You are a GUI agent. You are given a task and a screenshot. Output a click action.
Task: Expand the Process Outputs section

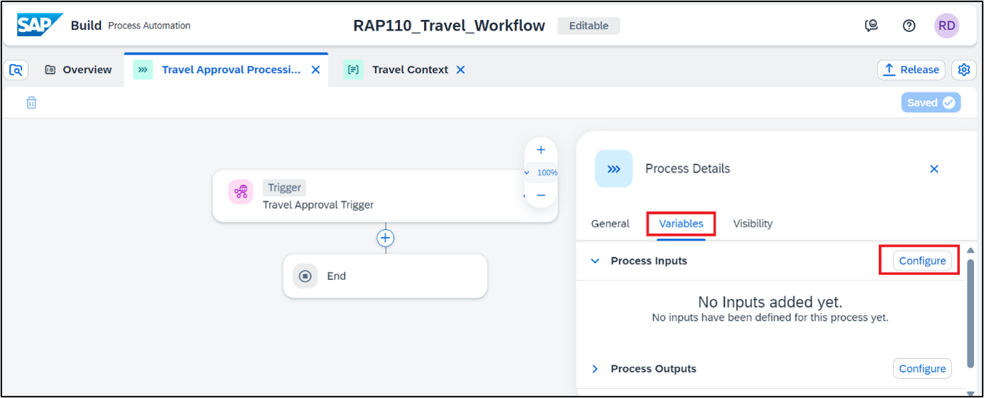coord(595,369)
